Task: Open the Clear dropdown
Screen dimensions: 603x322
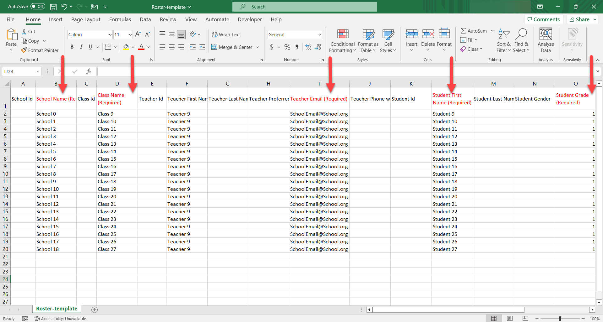Action: (x=471, y=49)
